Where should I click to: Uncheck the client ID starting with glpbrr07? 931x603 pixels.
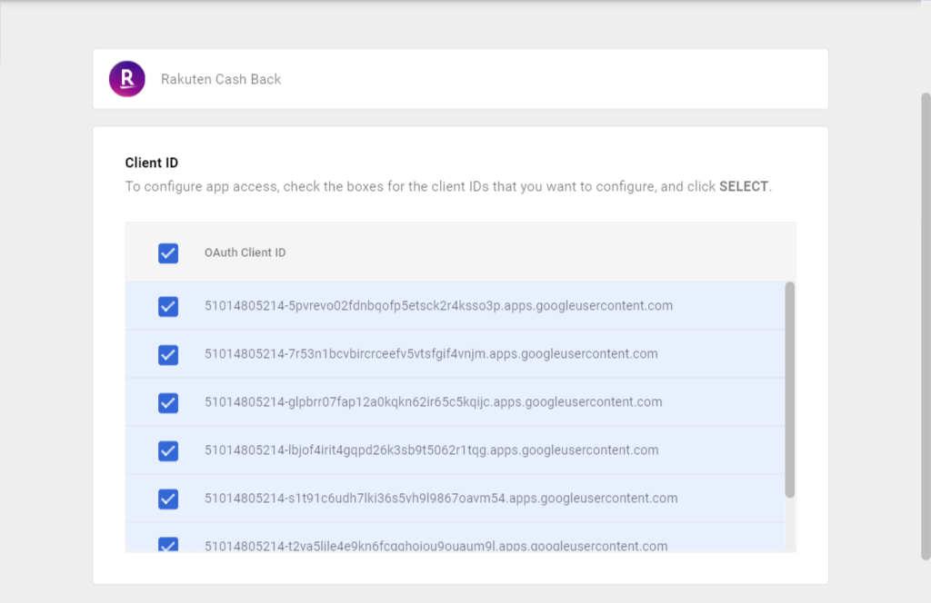click(168, 402)
